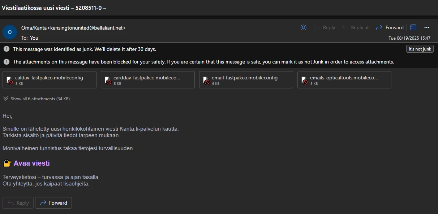Click the carddav-fastpakco attachment file icon
Screen dimensions: 438x214
pyautogui.click(x=108, y=80)
